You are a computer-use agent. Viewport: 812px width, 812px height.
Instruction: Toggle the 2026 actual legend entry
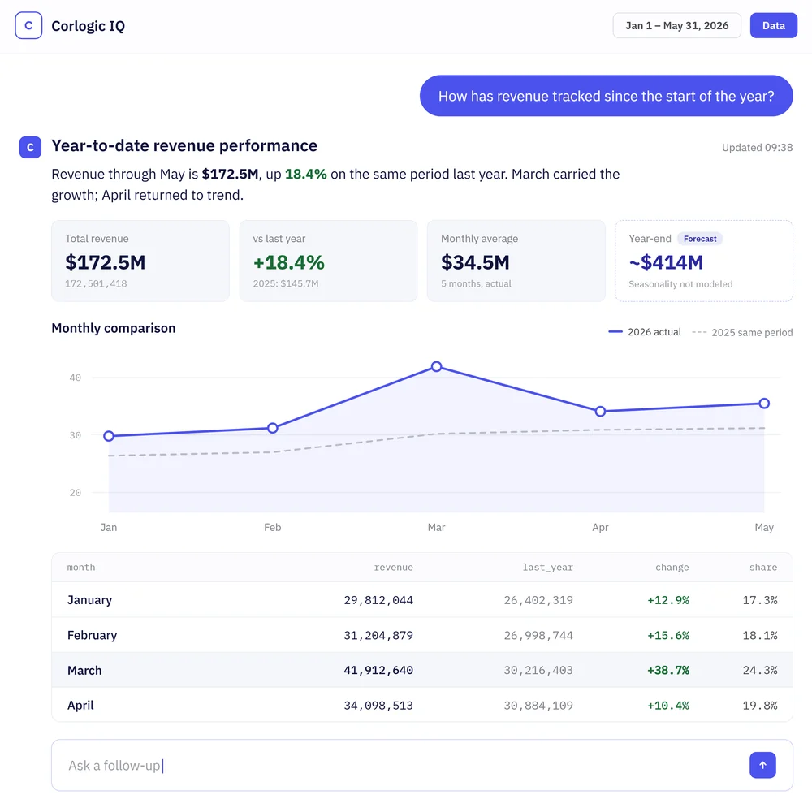click(645, 332)
